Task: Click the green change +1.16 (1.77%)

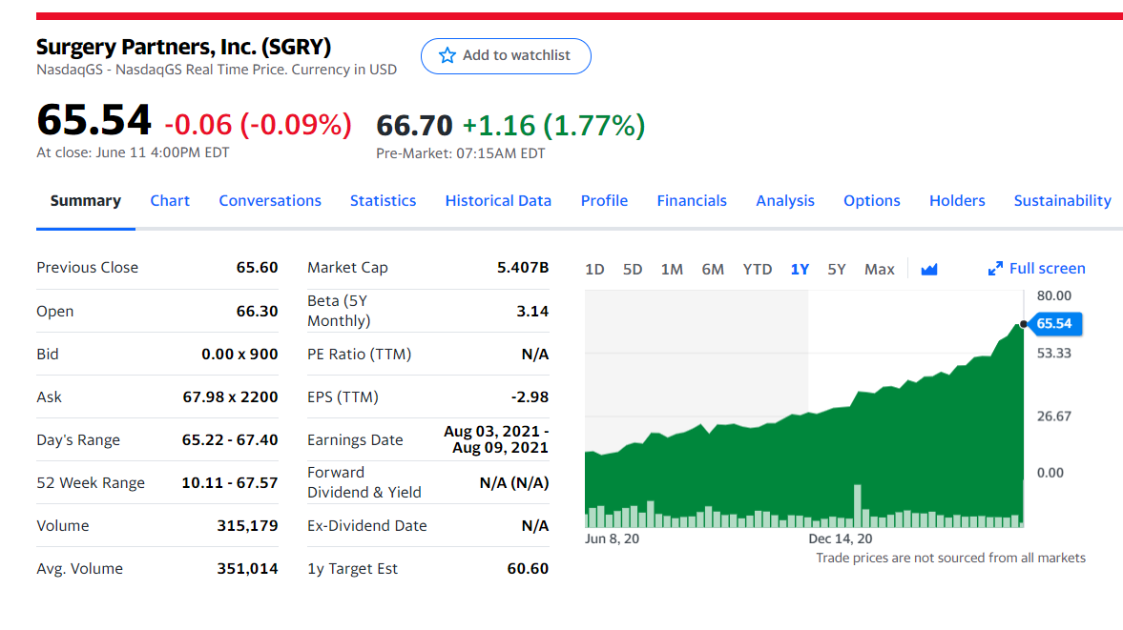Action: [x=553, y=126]
